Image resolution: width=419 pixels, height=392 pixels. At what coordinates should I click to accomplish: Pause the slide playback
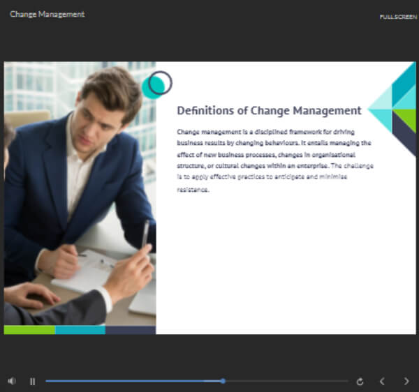coord(32,382)
